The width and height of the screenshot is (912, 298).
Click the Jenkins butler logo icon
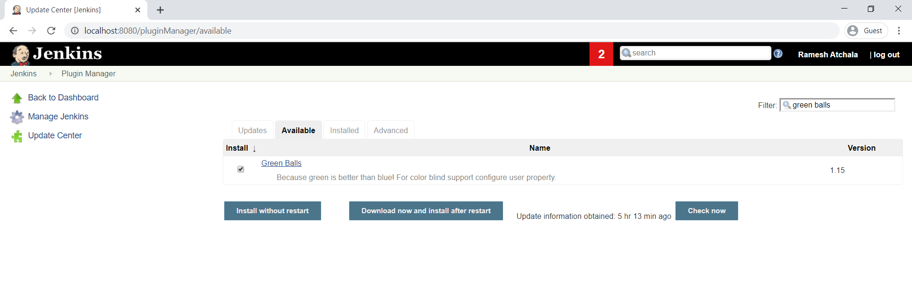pyautogui.click(x=20, y=54)
